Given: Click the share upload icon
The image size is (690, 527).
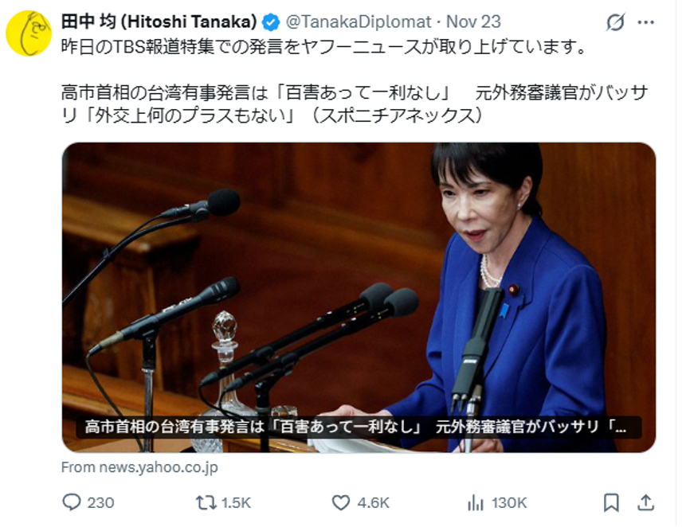Looking at the screenshot, I should [x=645, y=502].
